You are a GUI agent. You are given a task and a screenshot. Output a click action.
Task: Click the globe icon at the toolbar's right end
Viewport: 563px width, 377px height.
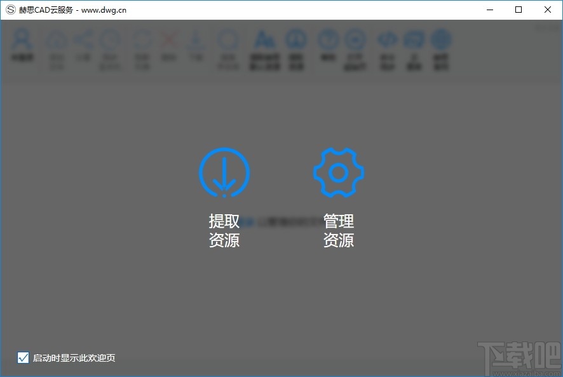pyautogui.click(x=441, y=39)
